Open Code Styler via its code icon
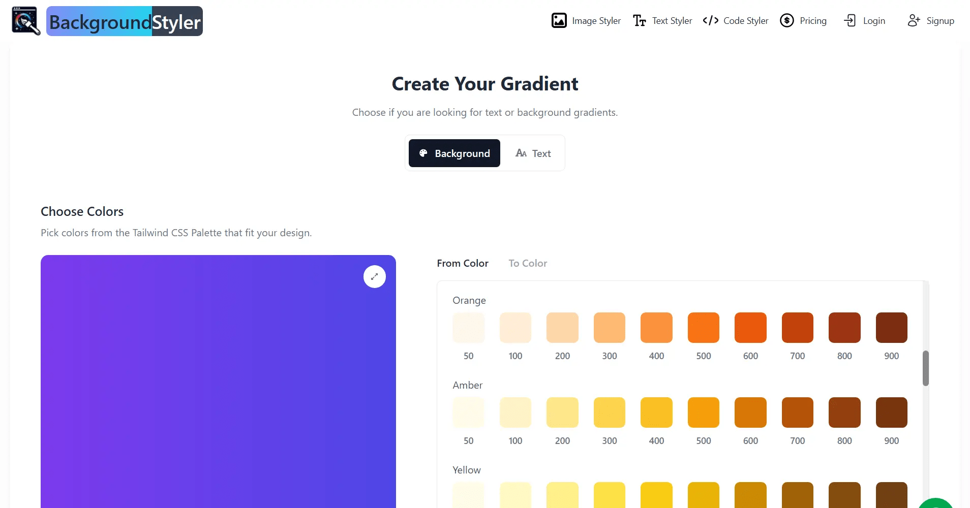This screenshot has height=508, width=970. tap(710, 20)
